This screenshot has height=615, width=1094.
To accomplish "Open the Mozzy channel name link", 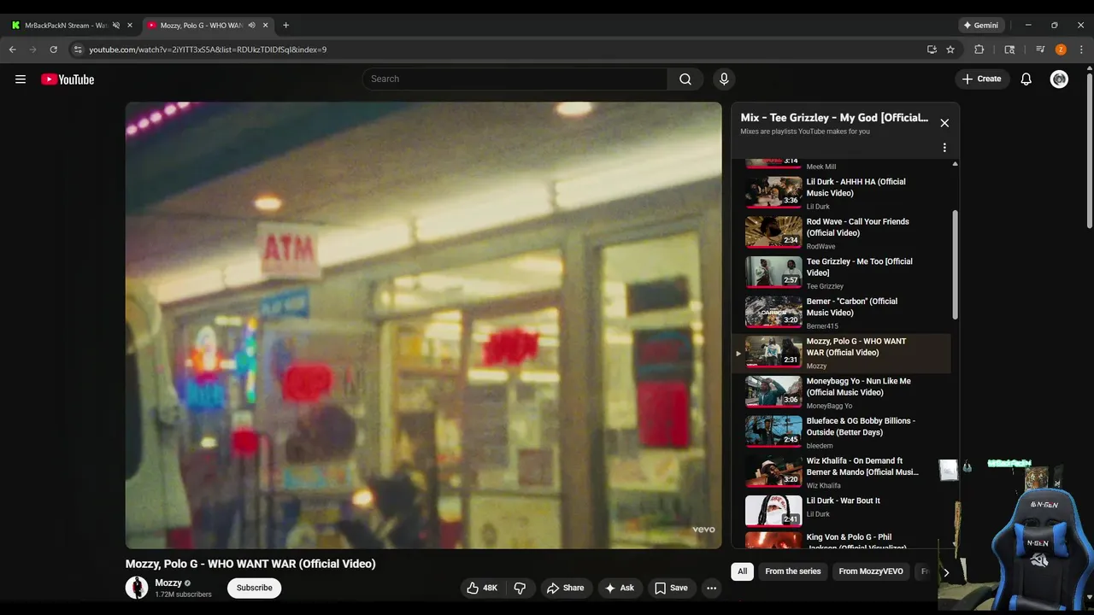I will [168, 583].
